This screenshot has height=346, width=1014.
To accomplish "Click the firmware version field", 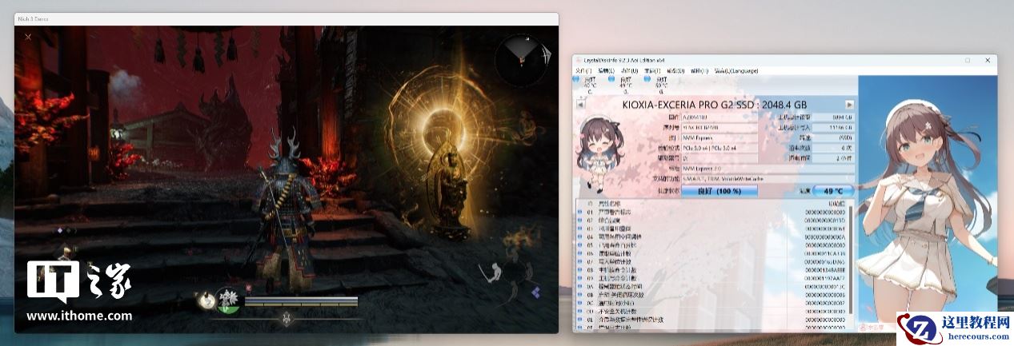I will pos(719,117).
